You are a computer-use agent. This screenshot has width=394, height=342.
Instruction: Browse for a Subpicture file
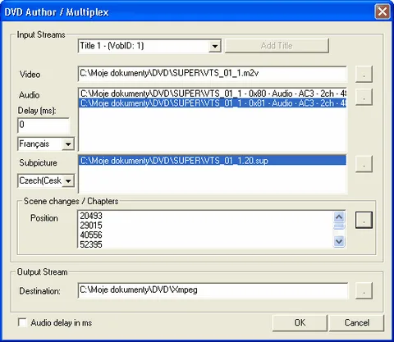[364, 164]
